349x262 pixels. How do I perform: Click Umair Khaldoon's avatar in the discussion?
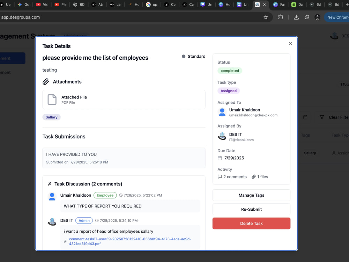tap(52, 196)
